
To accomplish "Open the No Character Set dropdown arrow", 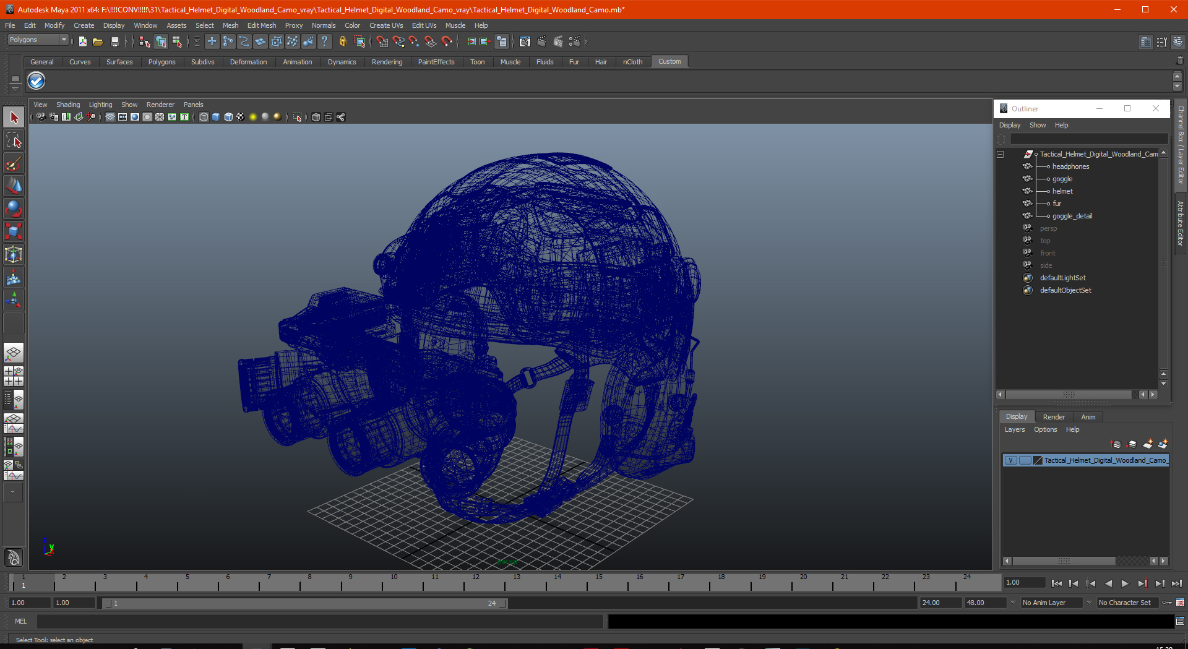I will [x=1089, y=603].
